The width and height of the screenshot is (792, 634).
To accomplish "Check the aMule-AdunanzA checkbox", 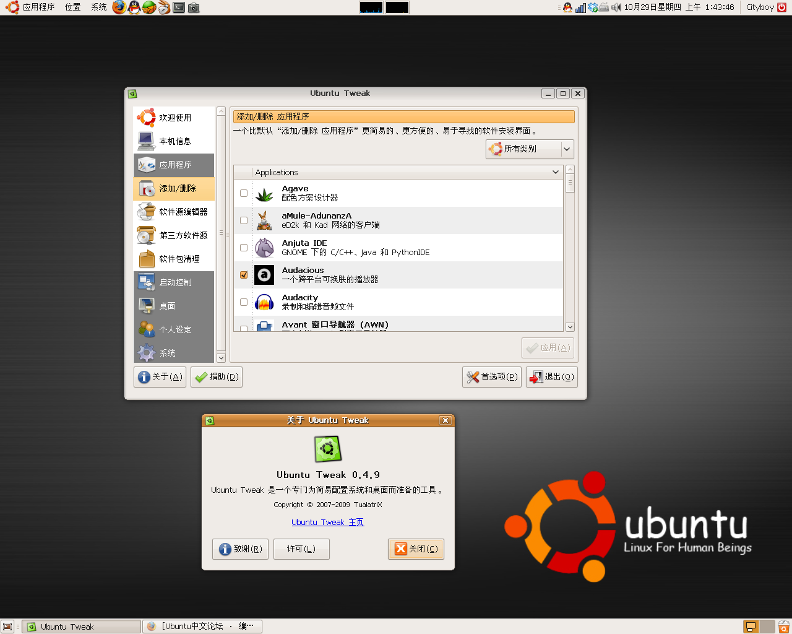I will [244, 220].
